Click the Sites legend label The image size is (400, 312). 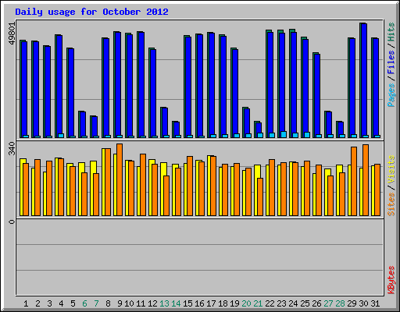pyautogui.click(x=391, y=204)
